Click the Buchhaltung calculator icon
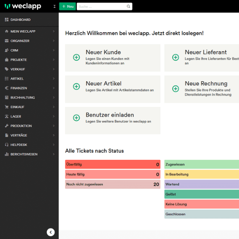The height and width of the screenshot is (239, 239). coord(7,98)
